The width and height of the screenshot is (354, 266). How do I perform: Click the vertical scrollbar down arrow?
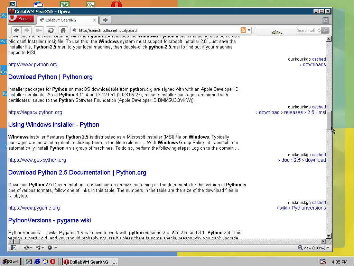tap(329, 236)
